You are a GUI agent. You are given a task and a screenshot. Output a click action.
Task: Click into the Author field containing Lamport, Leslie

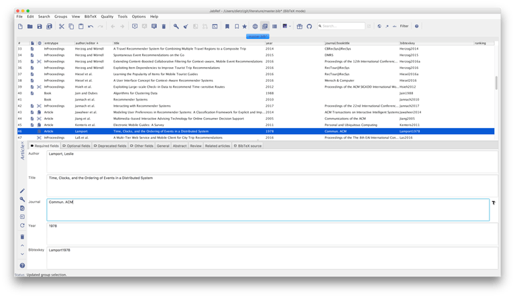click(x=268, y=159)
